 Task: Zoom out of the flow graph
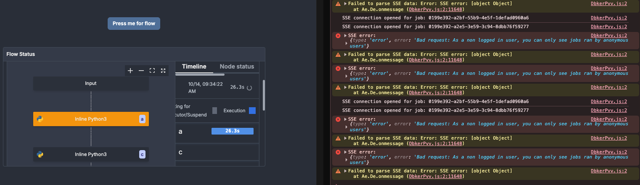coord(141,71)
